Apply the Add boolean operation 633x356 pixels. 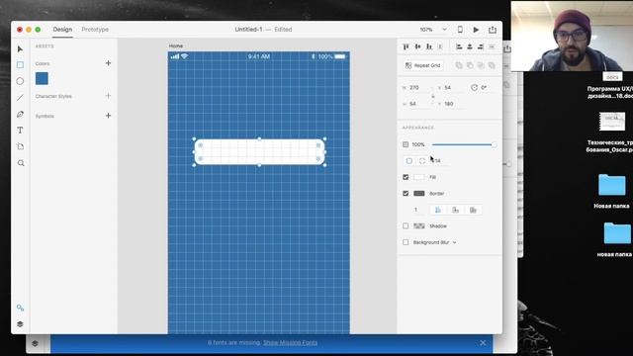tap(459, 65)
